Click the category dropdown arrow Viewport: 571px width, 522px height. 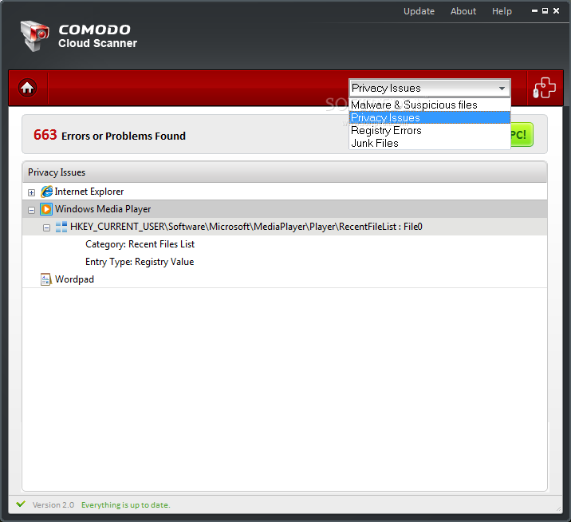(x=502, y=89)
